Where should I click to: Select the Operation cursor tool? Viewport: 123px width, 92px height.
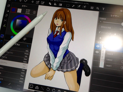point(98,8)
